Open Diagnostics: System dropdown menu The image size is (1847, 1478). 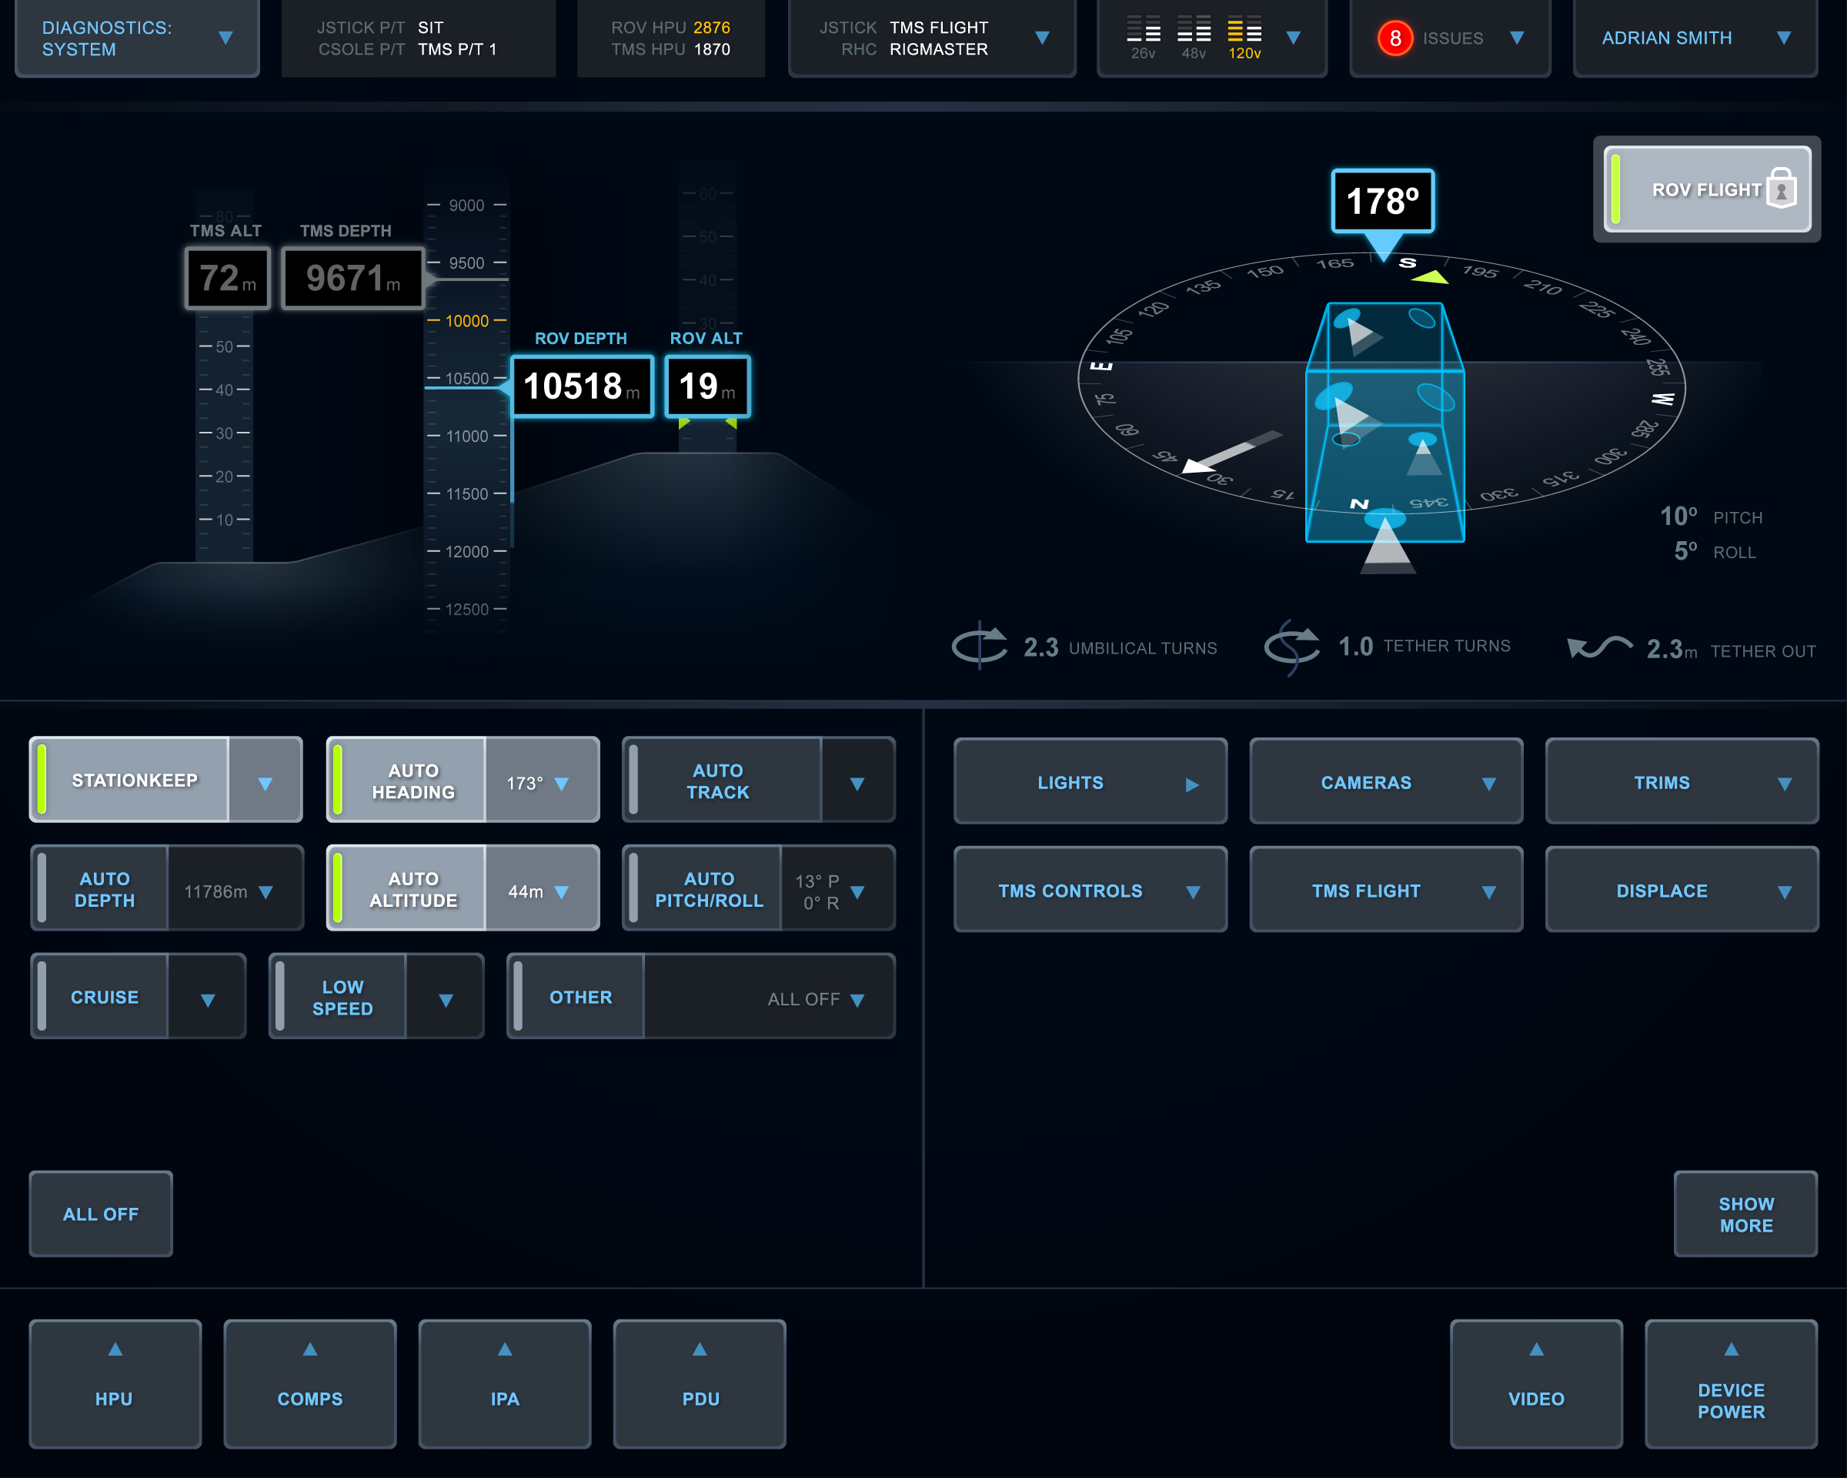tap(137, 38)
